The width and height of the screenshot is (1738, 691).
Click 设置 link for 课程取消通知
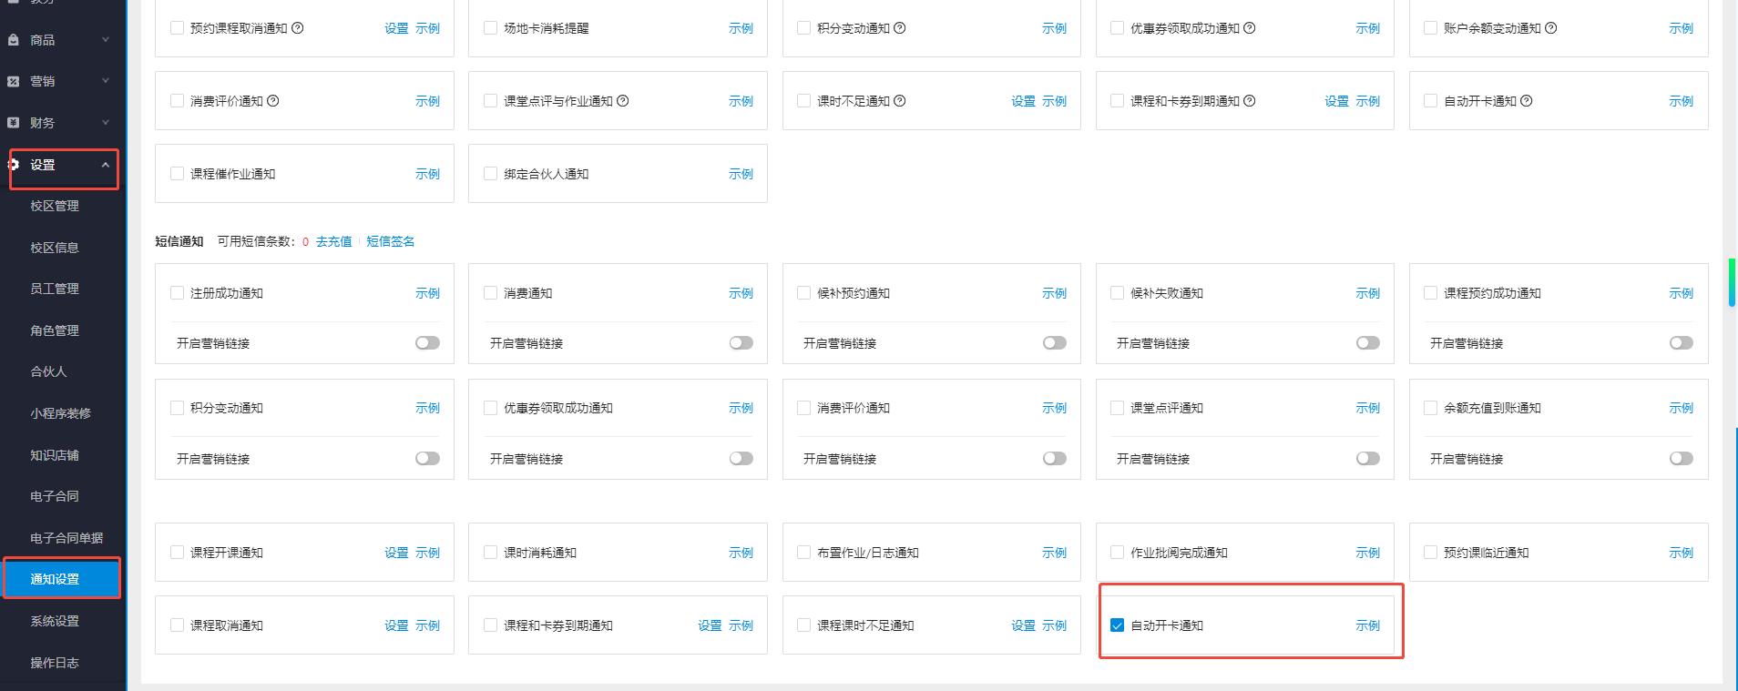point(396,625)
